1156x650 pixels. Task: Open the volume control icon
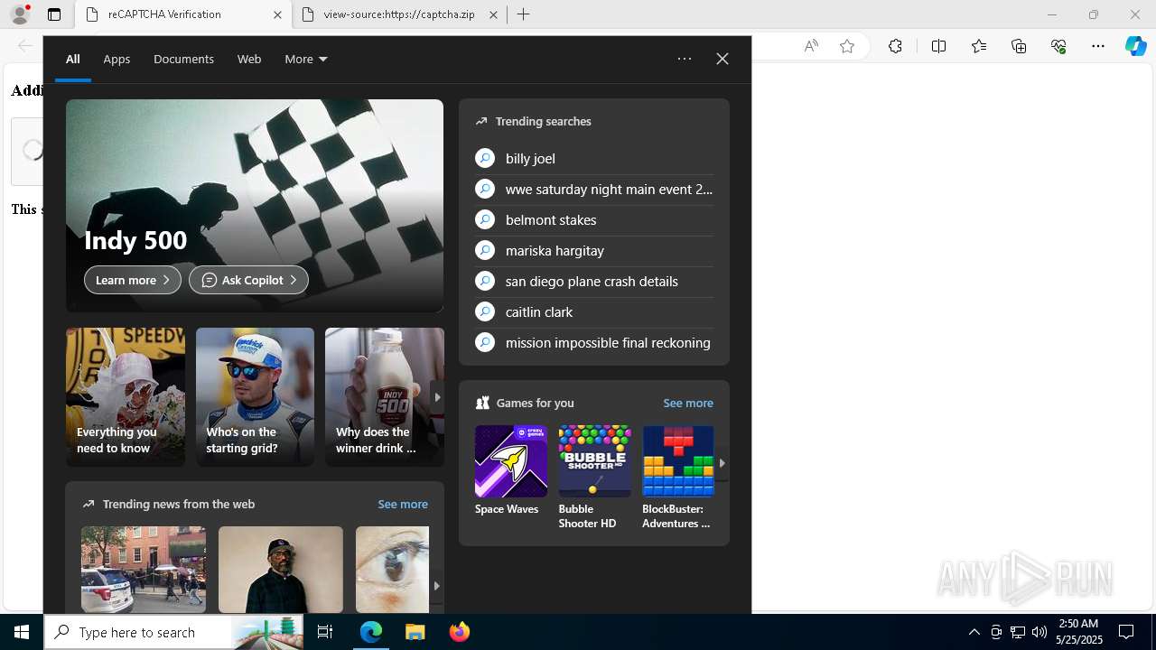coord(1039,632)
